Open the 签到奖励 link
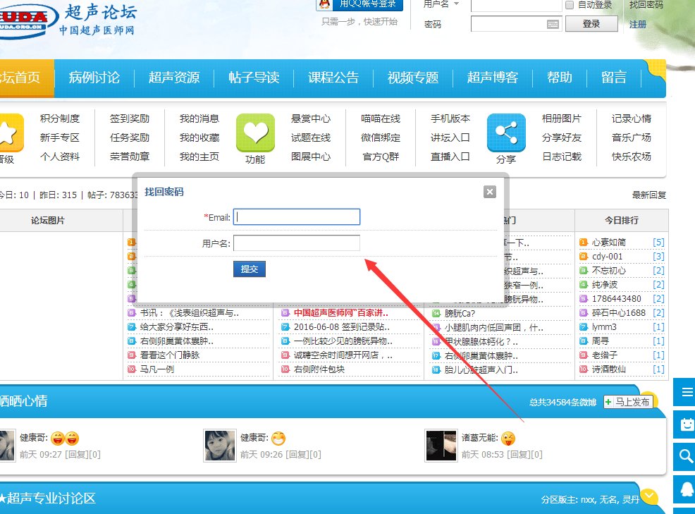The image size is (695, 514). coord(130,118)
